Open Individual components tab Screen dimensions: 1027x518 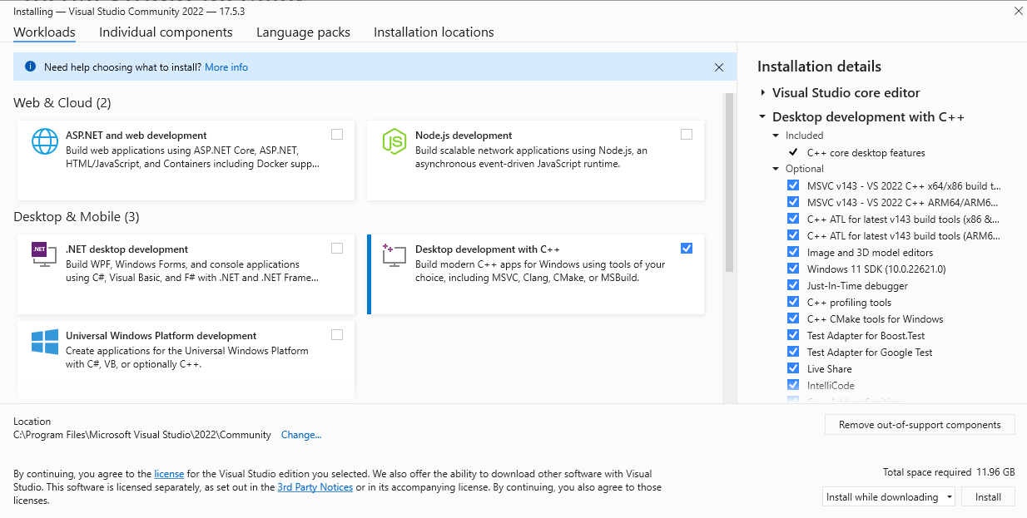click(166, 32)
